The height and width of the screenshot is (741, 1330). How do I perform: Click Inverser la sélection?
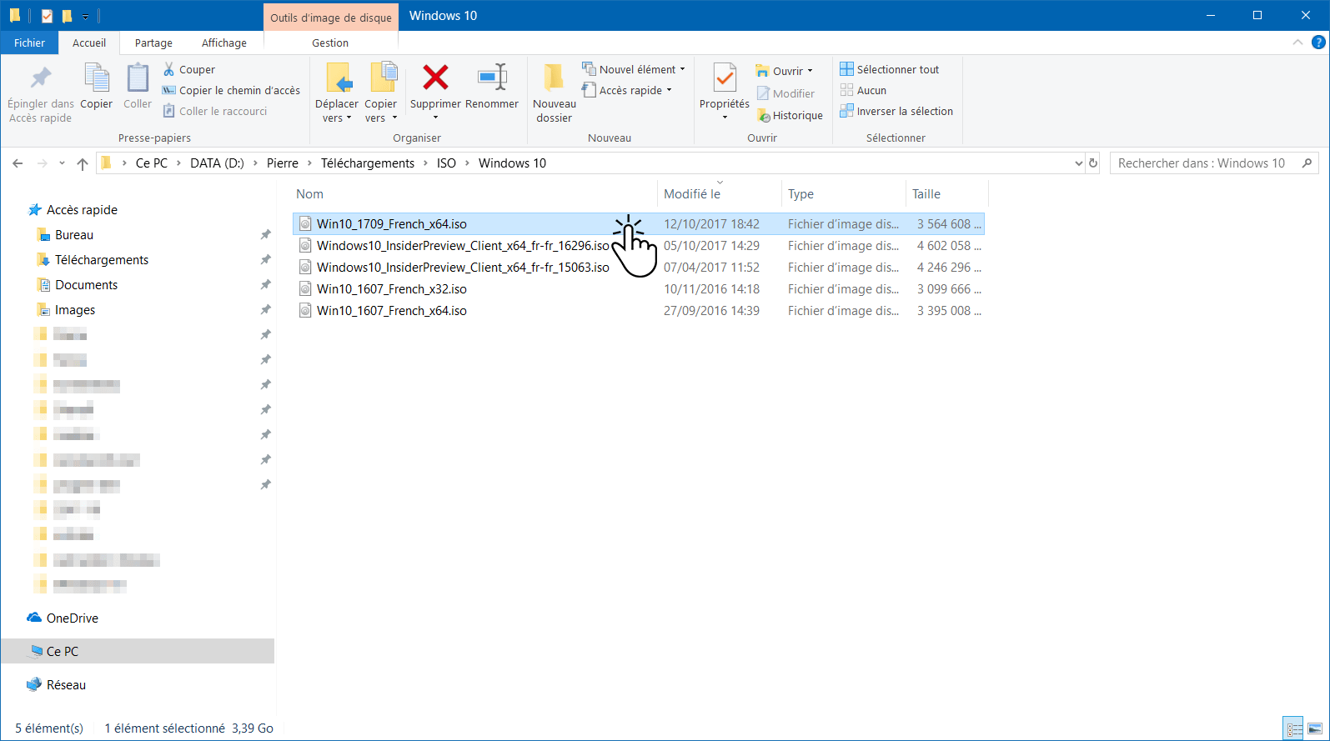tap(896, 111)
